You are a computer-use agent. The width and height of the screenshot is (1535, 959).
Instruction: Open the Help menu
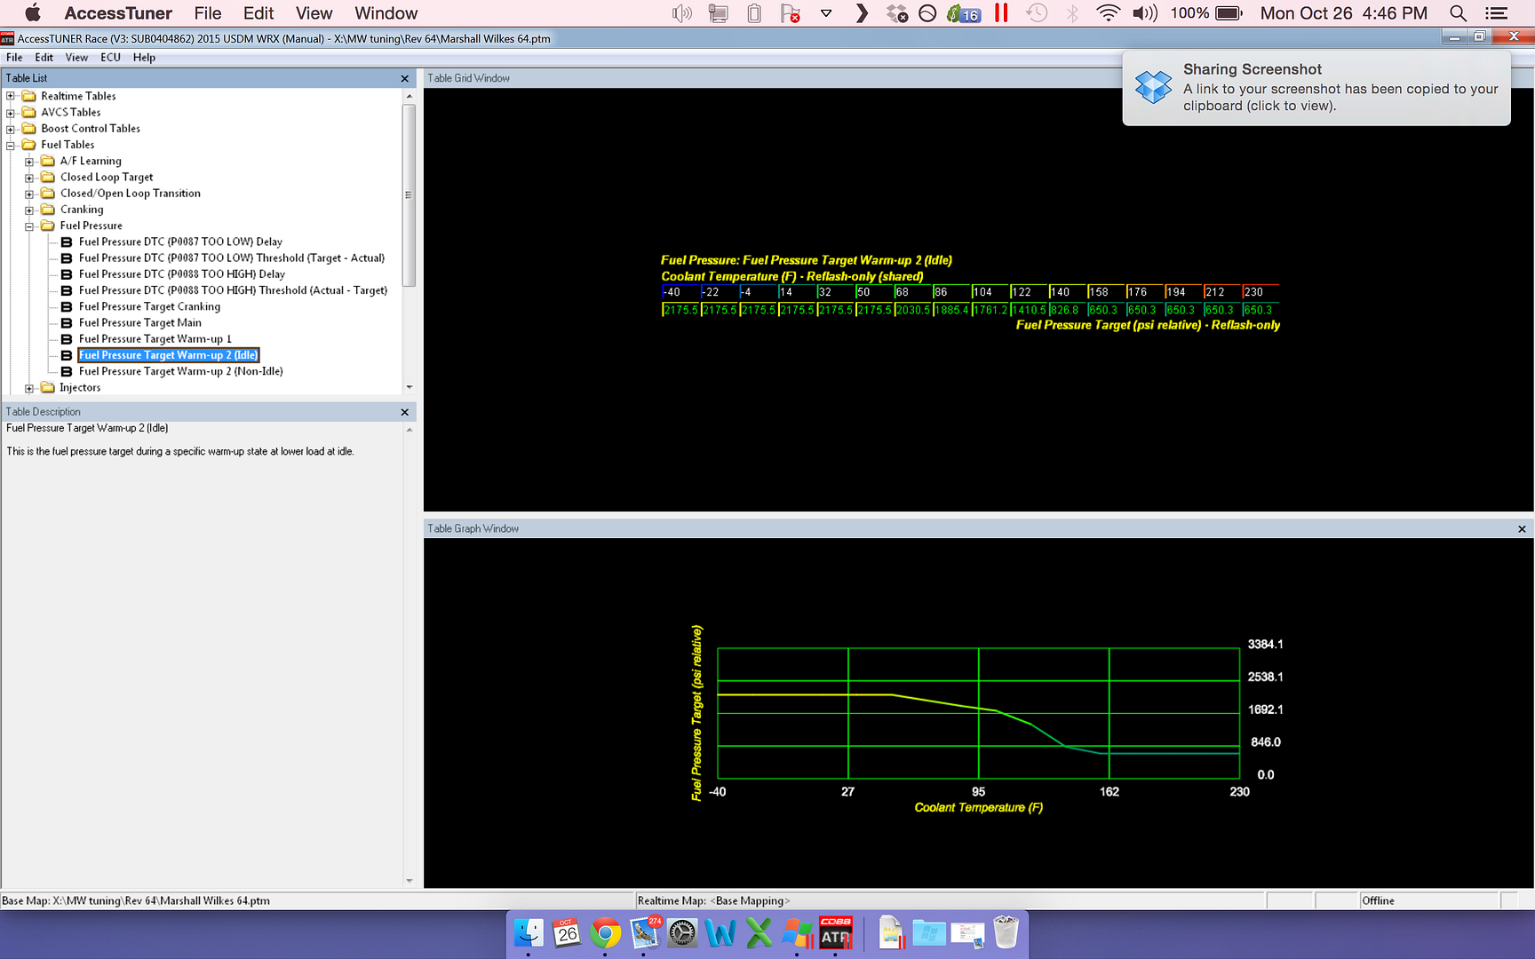click(x=144, y=58)
